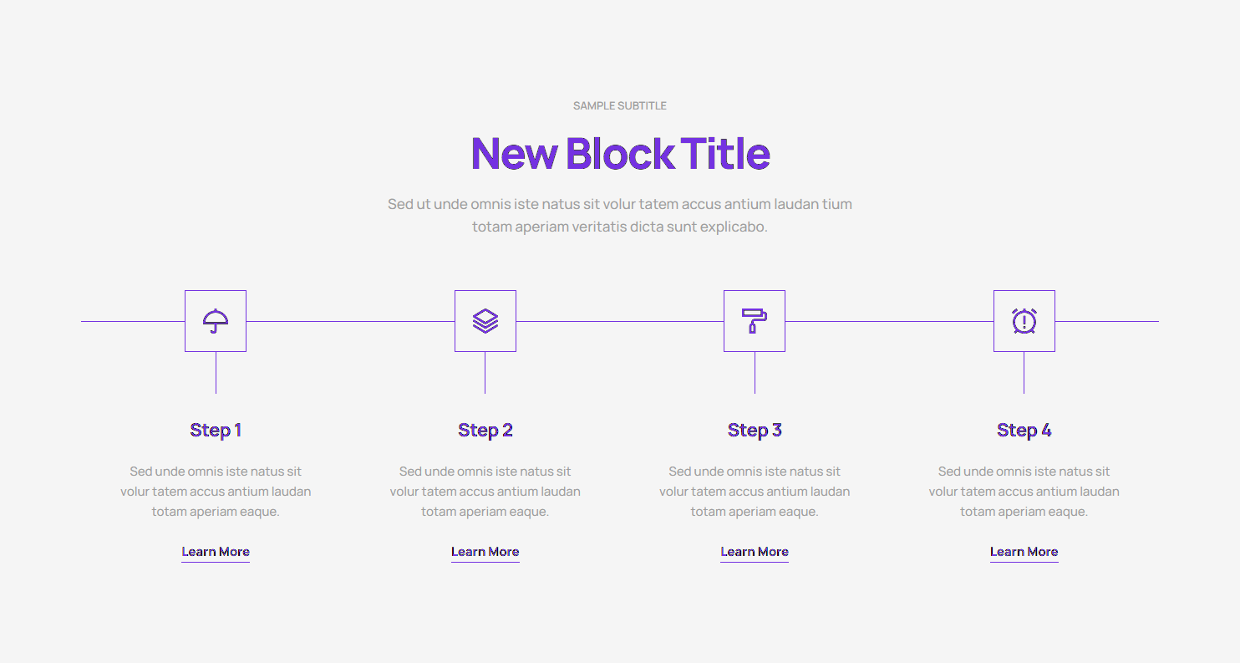The width and height of the screenshot is (1240, 663).
Task: Click the description text under Step 3
Action: click(x=755, y=492)
